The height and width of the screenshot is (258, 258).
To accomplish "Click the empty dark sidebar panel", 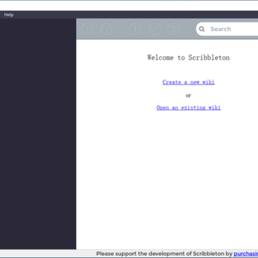I will pyautogui.click(x=38, y=134).
